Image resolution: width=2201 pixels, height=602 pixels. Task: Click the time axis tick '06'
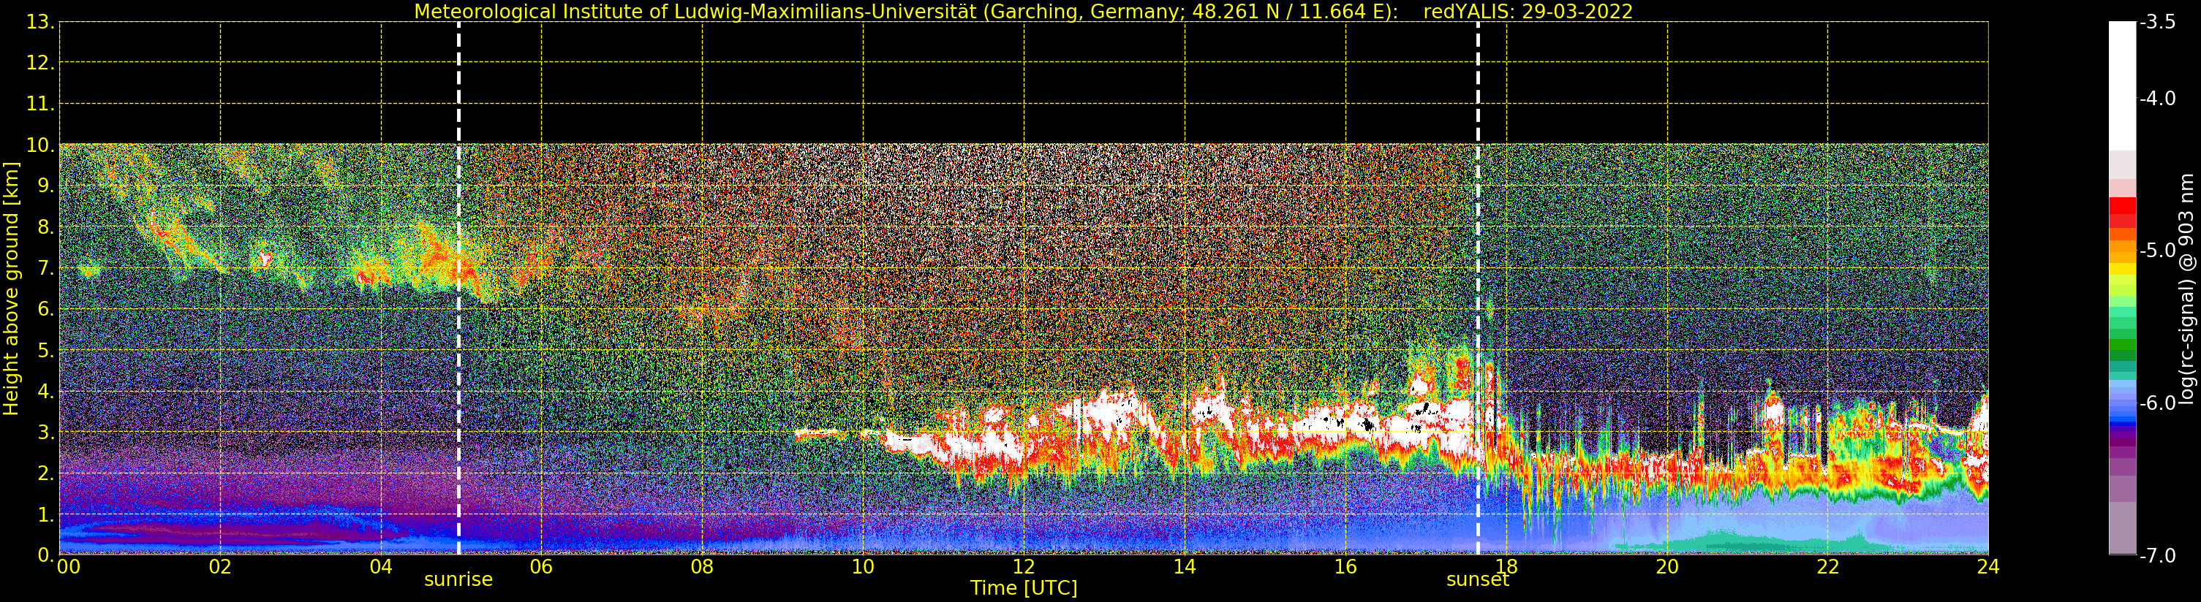pyautogui.click(x=542, y=567)
